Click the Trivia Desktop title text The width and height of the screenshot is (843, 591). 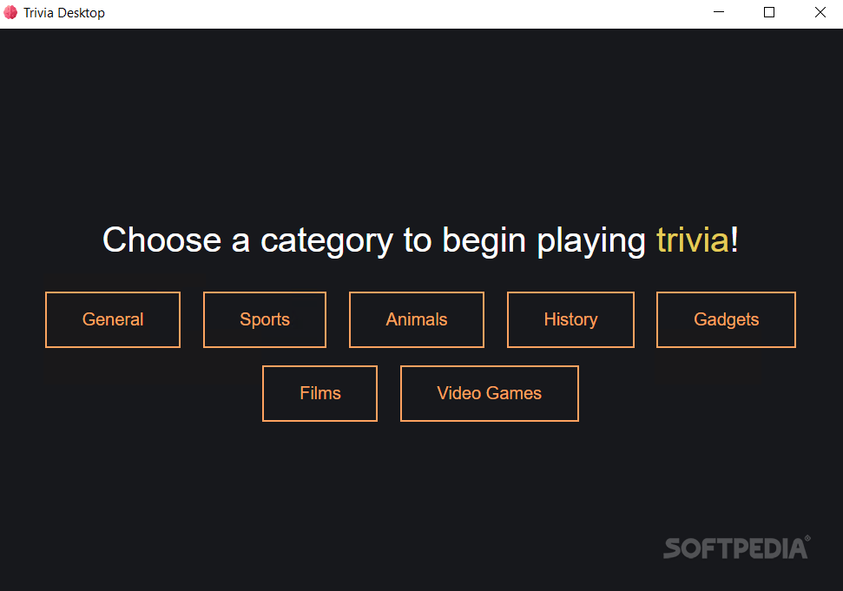64,13
